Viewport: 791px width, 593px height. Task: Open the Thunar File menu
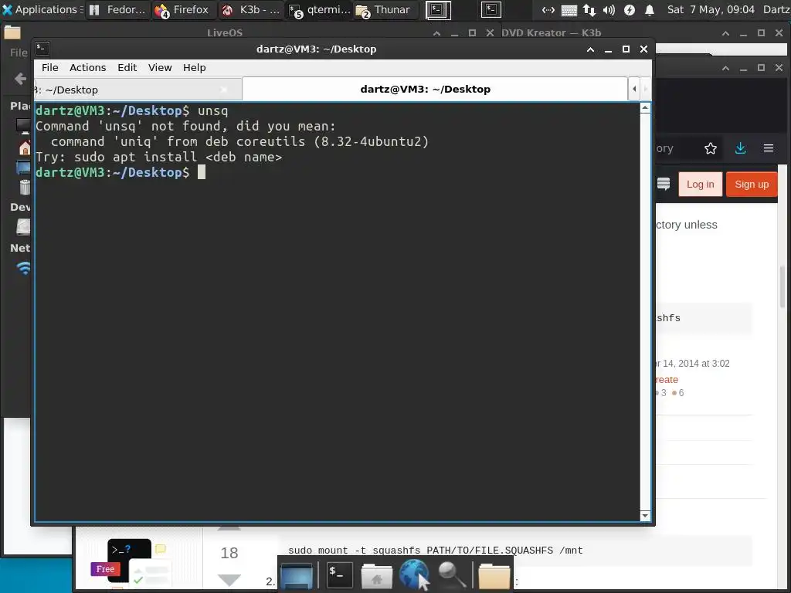(x=19, y=53)
